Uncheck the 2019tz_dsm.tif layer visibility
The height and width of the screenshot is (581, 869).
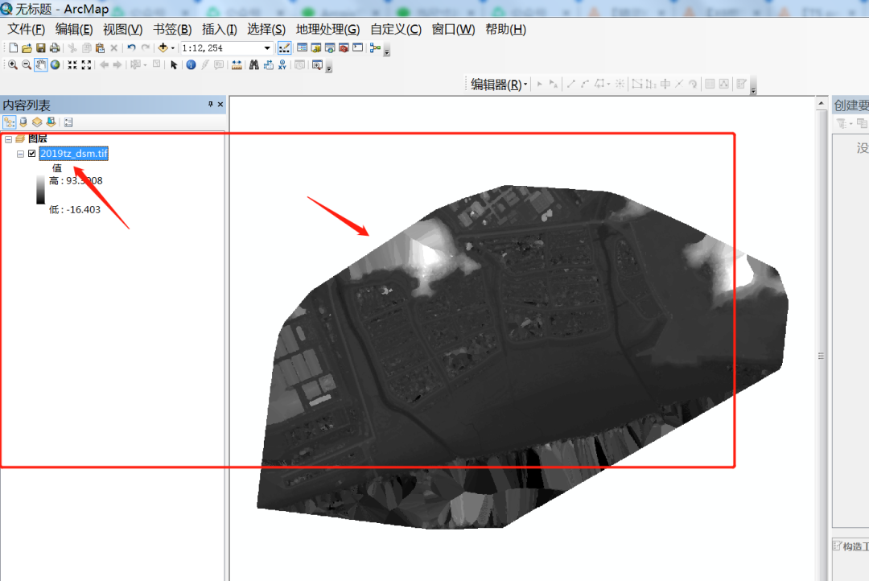[x=32, y=154]
